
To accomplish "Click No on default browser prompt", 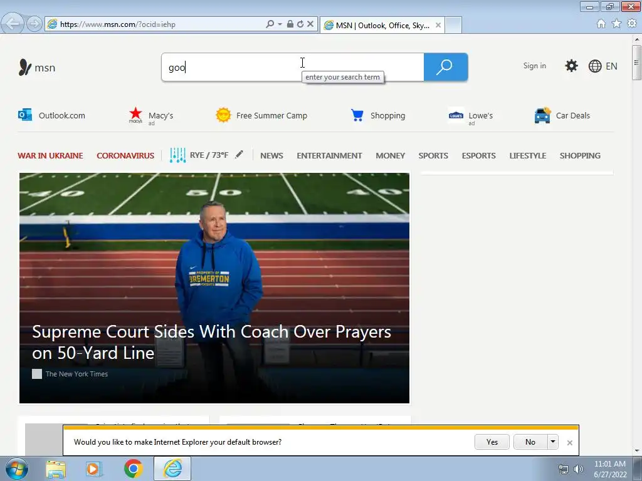I will click(x=530, y=442).
